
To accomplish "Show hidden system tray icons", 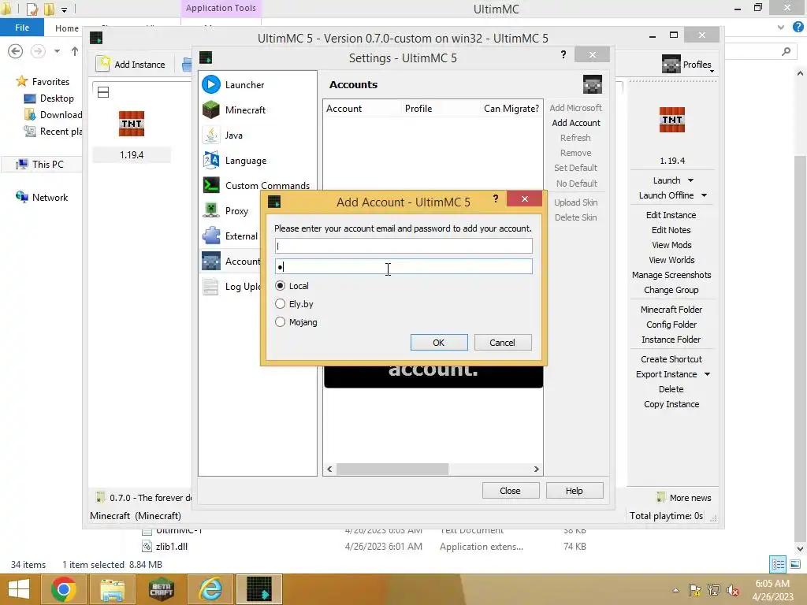I will click(675, 590).
